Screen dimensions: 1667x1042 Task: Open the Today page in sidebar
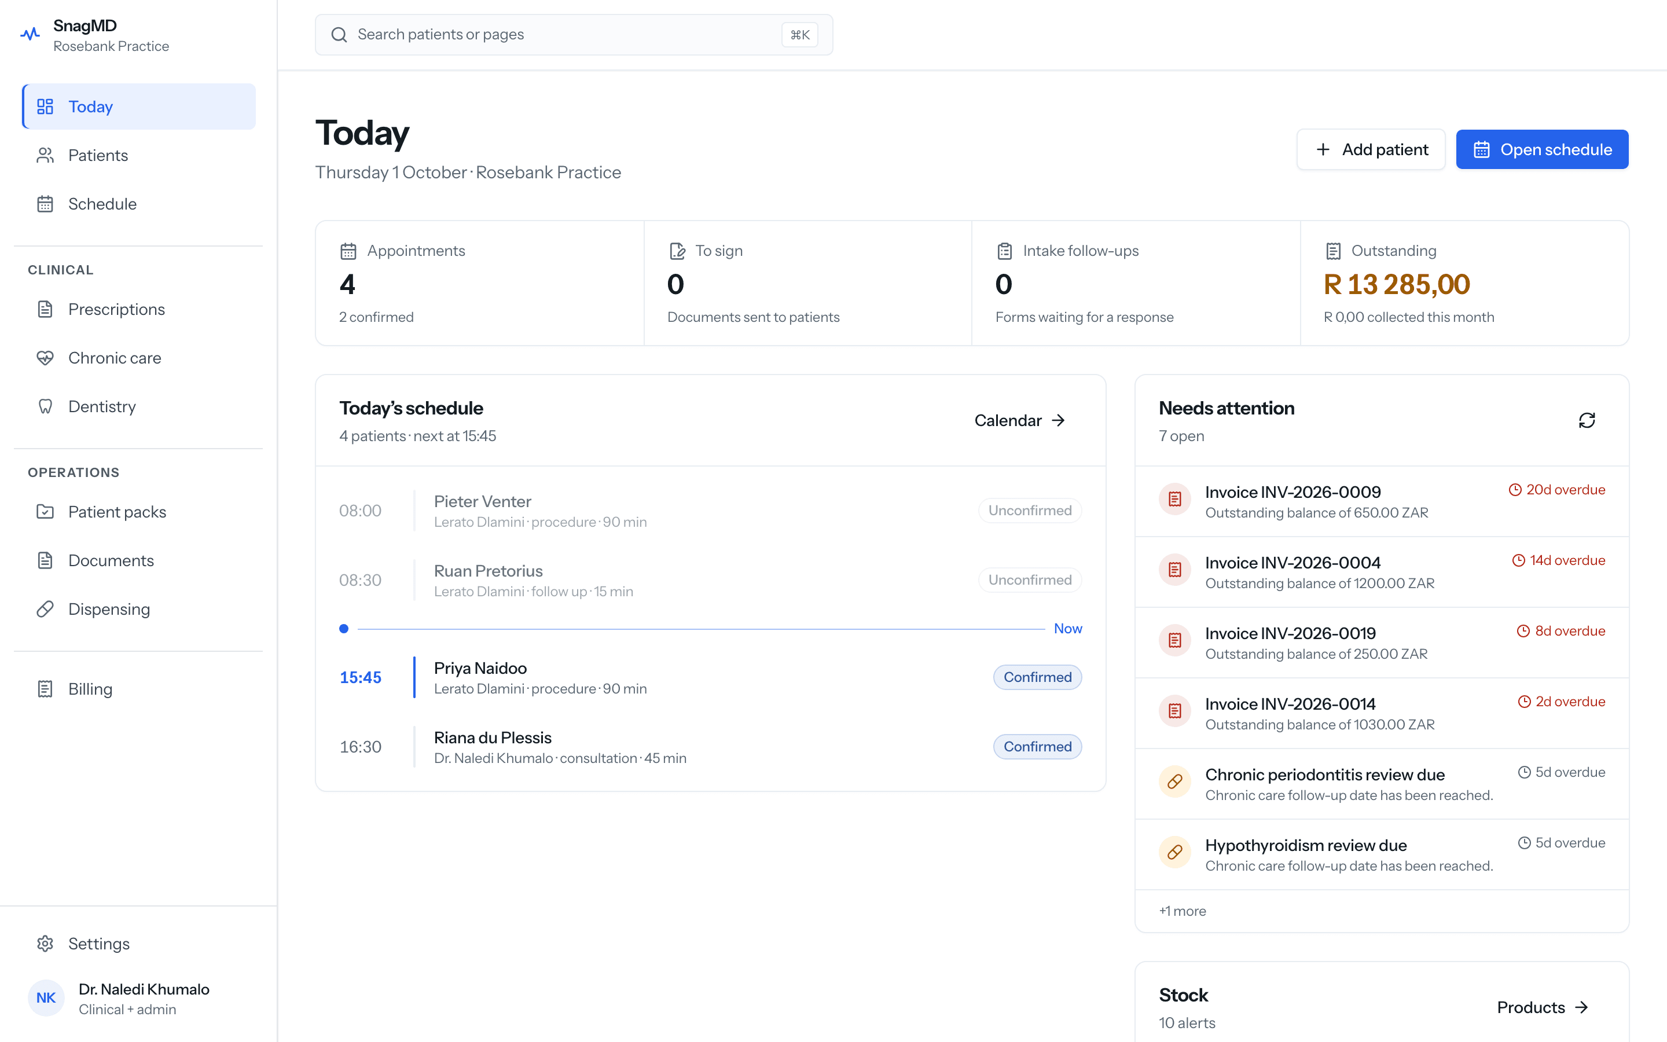(x=139, y=107)
